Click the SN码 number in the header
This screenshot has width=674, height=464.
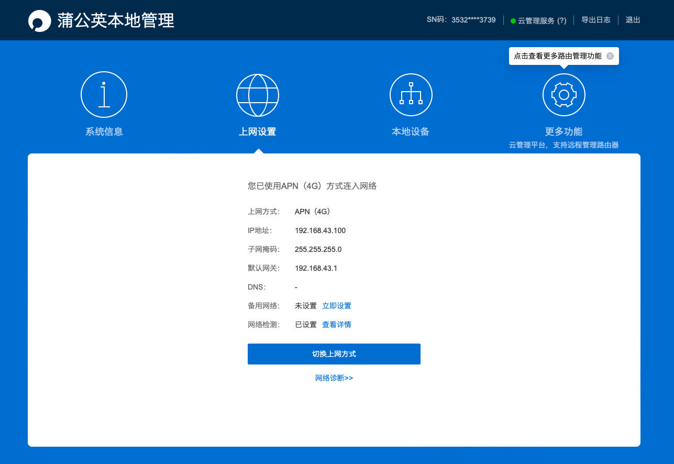473,20
